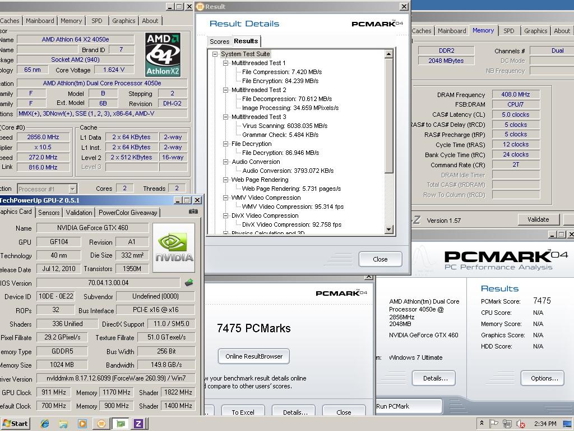
Task: Select Image Processing: 34.659 MPixels/s row
Action: pyautogui.click(x=290, y=108)
